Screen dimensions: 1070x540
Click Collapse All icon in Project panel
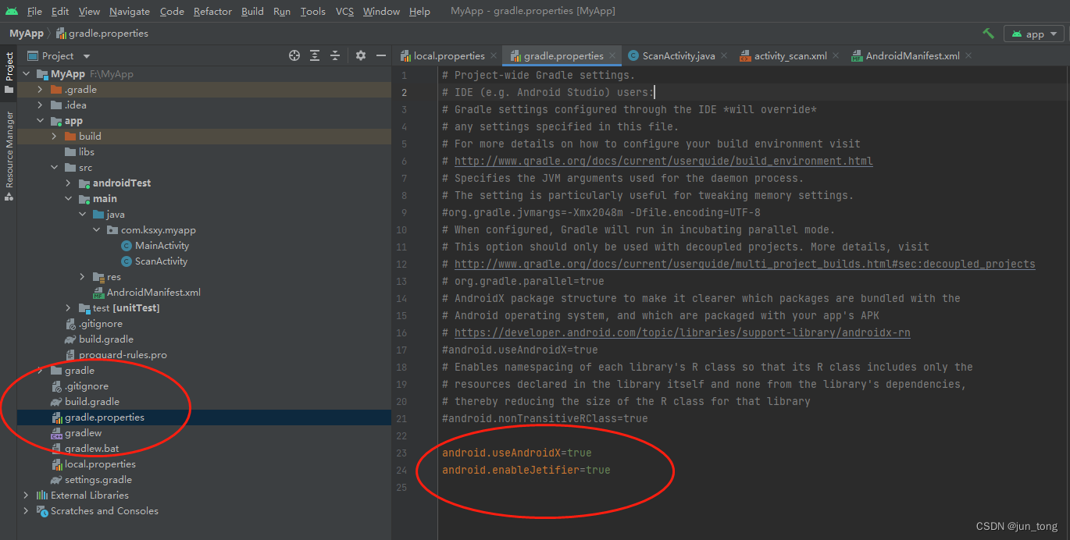pos(335,55)
